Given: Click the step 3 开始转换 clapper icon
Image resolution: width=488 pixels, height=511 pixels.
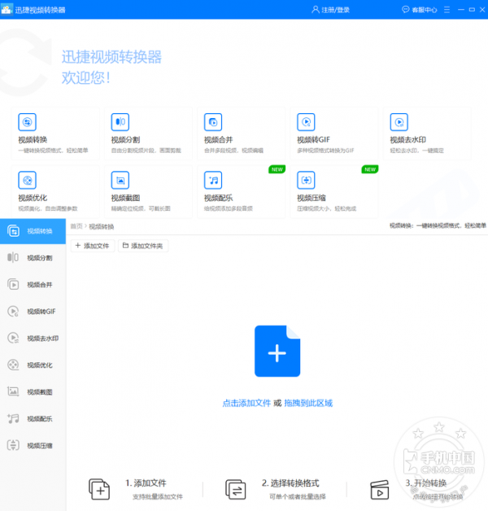Looking at the screenshot, I should (x=380, y=490).
